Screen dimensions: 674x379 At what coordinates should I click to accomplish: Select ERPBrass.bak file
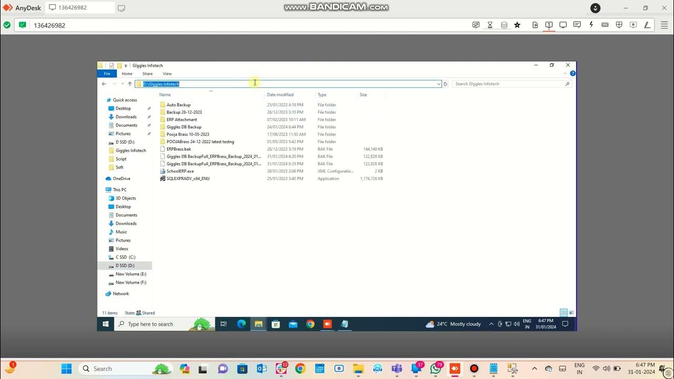[x=179, y=149]
